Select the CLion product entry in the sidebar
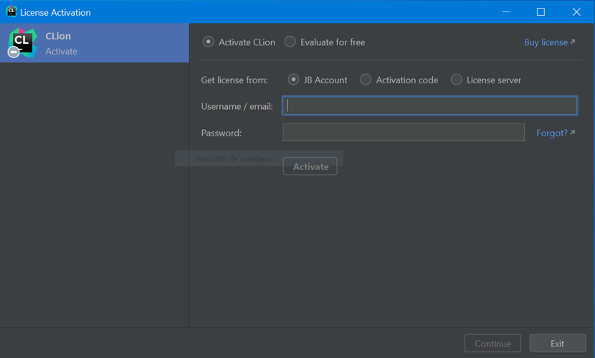595x358 pixels. pos(95,43)
